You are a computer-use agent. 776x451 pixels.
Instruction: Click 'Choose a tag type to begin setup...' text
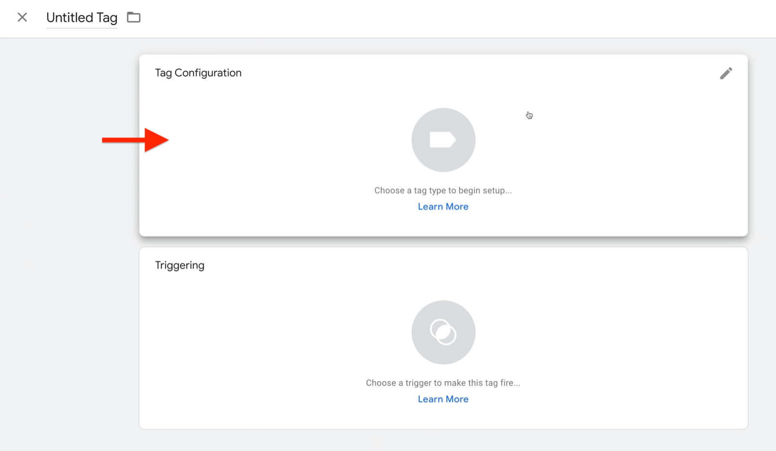pos(443,191)
